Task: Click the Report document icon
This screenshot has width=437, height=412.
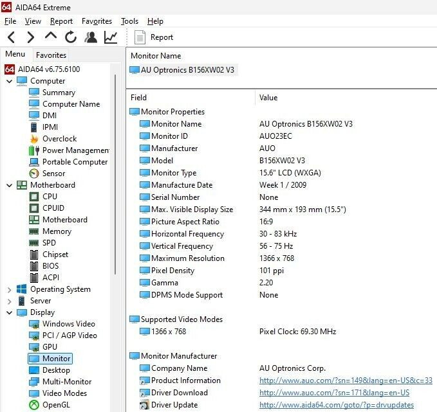Action: pos(140,37)
